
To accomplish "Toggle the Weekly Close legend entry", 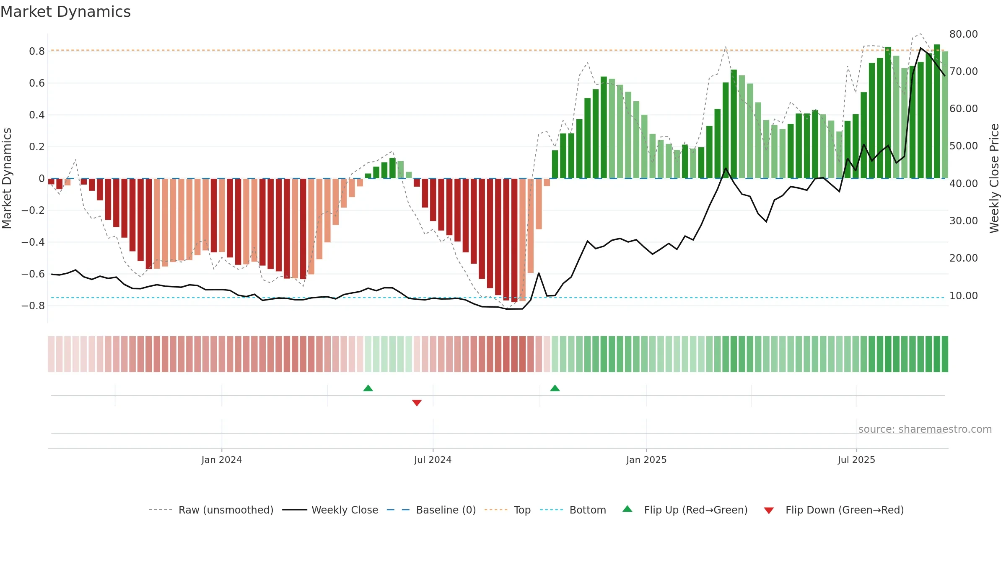I will pyautogui.click(x=330, y=510).
